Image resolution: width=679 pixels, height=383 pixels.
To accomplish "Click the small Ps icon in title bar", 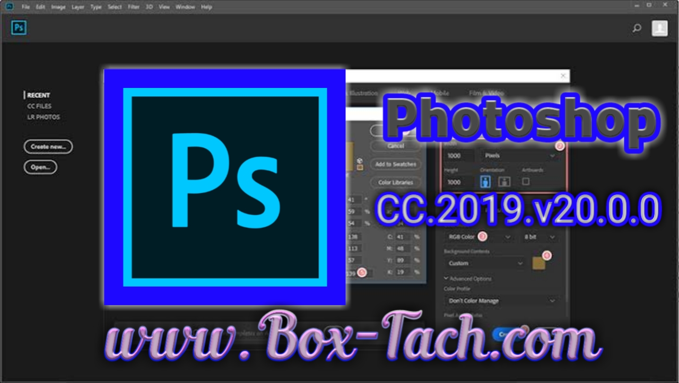I will (x=10, y=6).
